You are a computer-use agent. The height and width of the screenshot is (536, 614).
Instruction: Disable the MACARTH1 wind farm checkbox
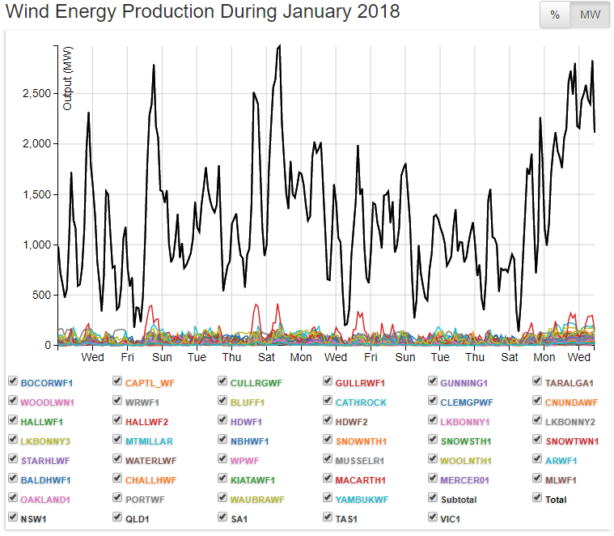[x=328, y=479]
